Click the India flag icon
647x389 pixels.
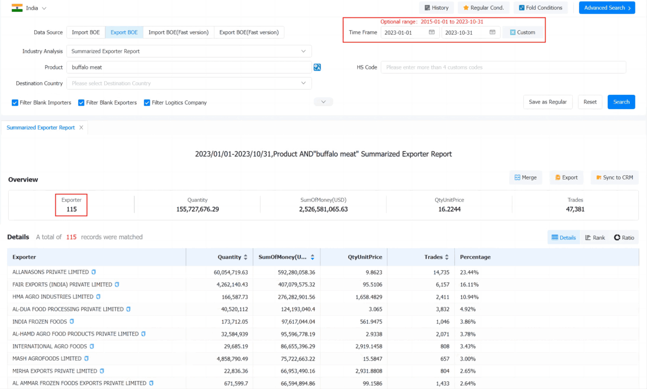point(17,8)
